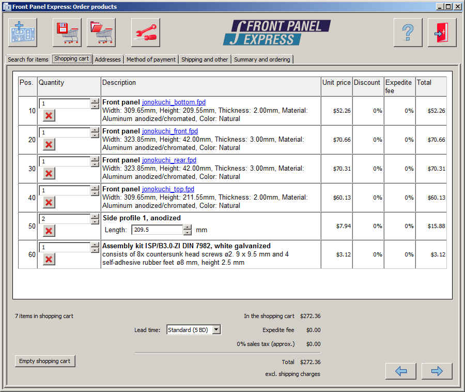Remove jonokuchi_bottom.fpd item with red X
Screen dimensions: 465x392
pyautogui.click(x=49, y=115)
